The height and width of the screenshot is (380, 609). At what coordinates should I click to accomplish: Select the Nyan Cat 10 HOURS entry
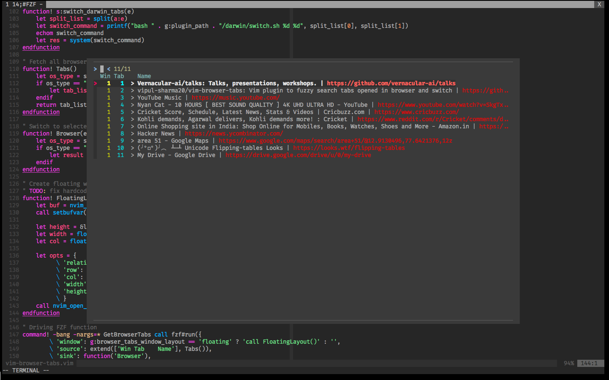point(301,105)
